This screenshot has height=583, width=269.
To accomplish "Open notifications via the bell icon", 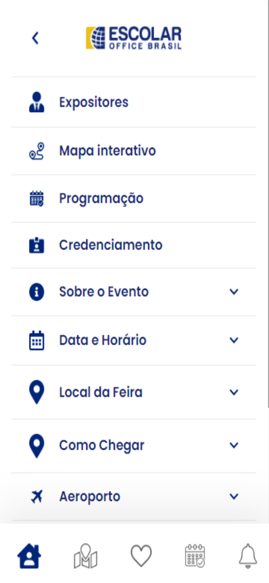I will click(x=248, y=555).
